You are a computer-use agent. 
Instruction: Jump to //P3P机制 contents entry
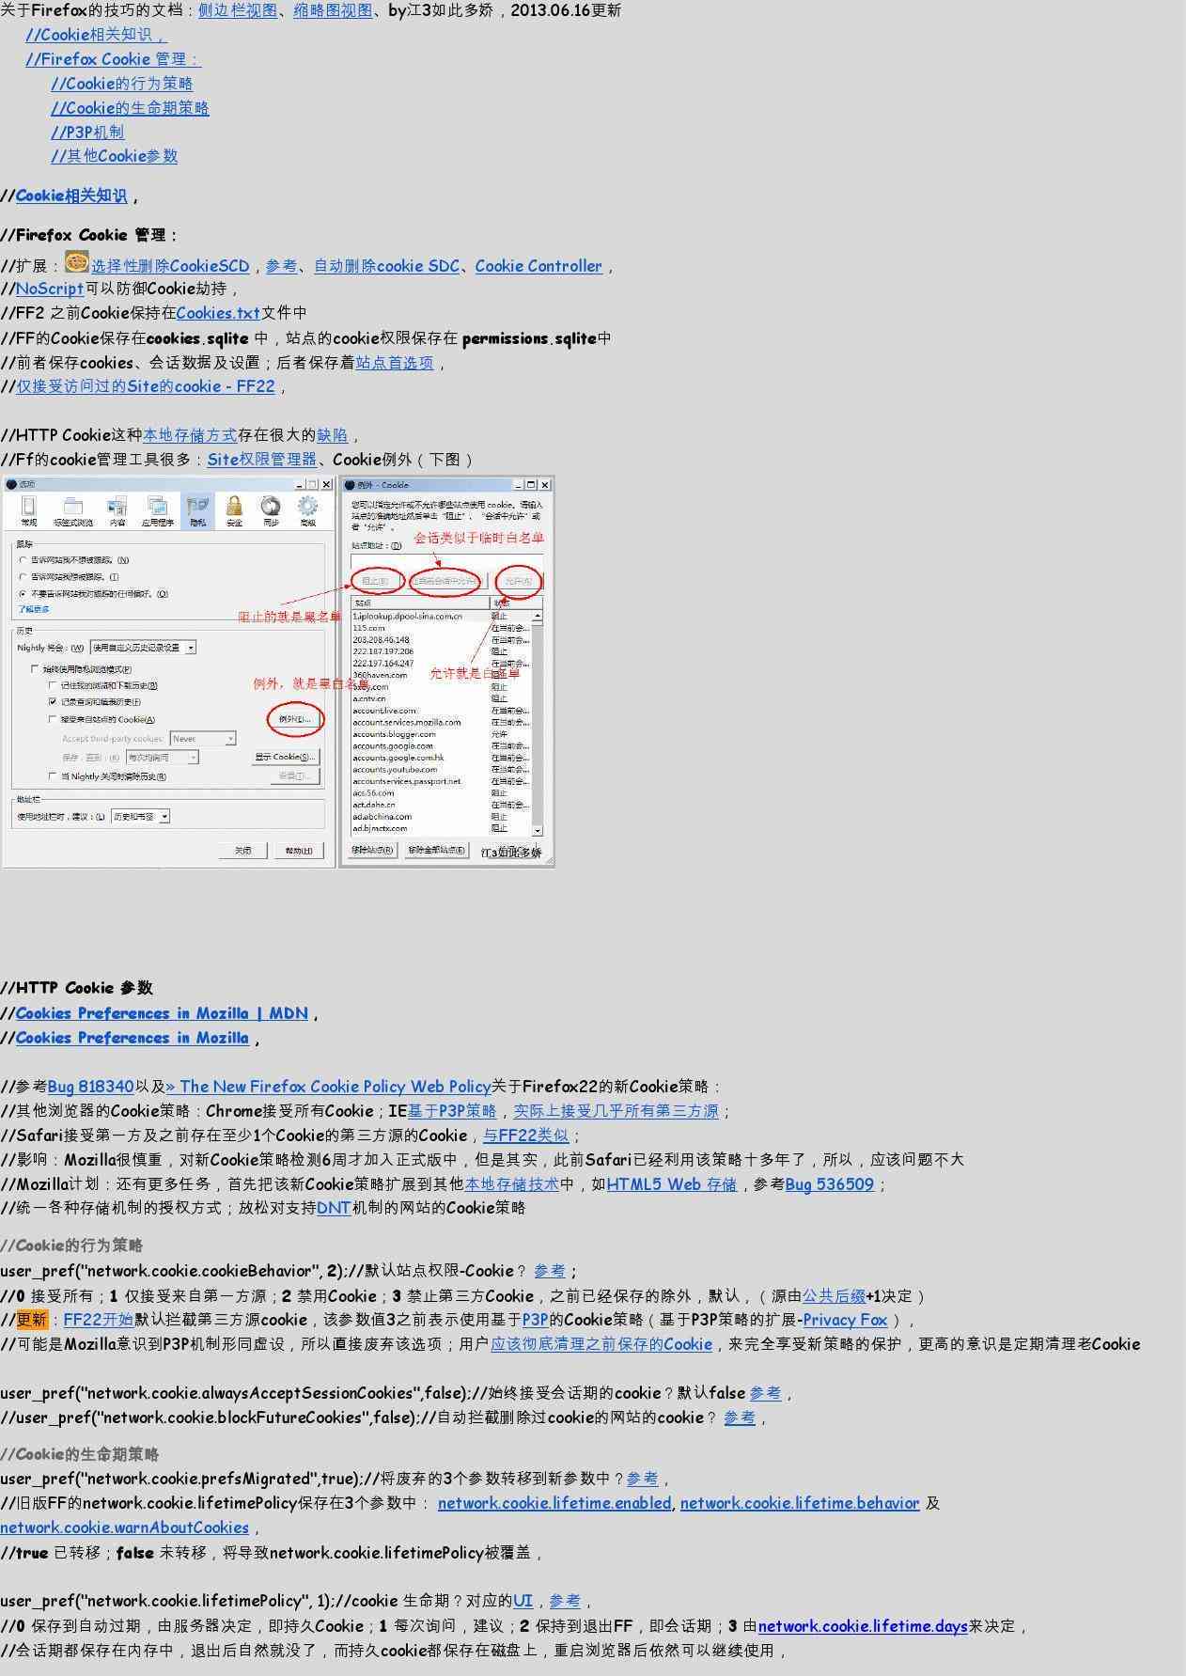87,133
